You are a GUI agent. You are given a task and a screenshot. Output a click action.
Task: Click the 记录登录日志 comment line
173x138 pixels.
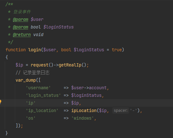click(33, 73)
